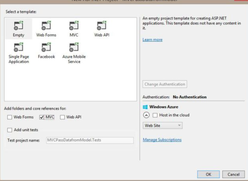Choose the Single Page Application template

(x=19, y=53)
